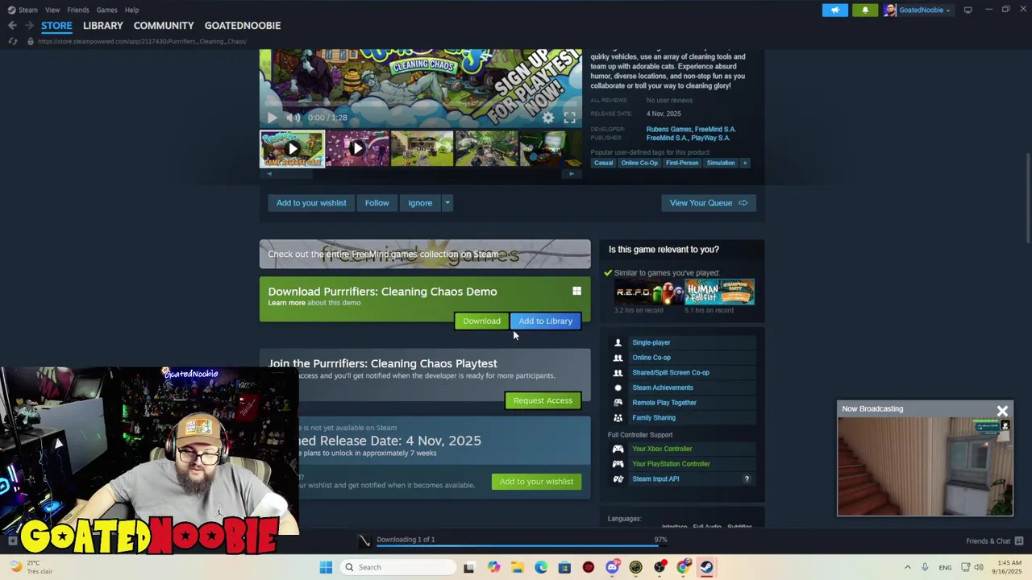Switch to the LIBRARY tab
The image size is (1032, 580).
coord(103,26)
